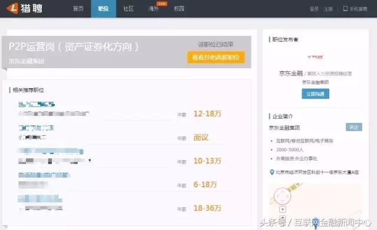Click 京东金融集团 under the job title
Image resolution: width=377 pixels, height=230 pixels.
coord(27,61)
